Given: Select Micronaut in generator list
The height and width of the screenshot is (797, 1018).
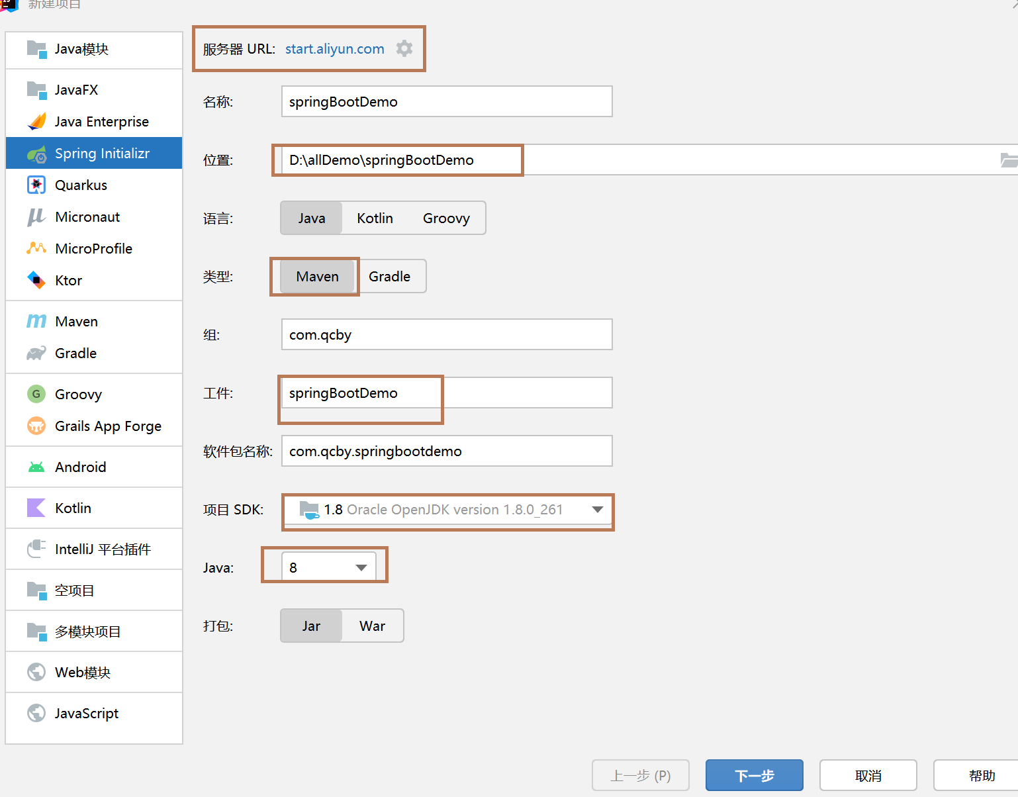Looking at the screenshot, I should coord(94,217).
